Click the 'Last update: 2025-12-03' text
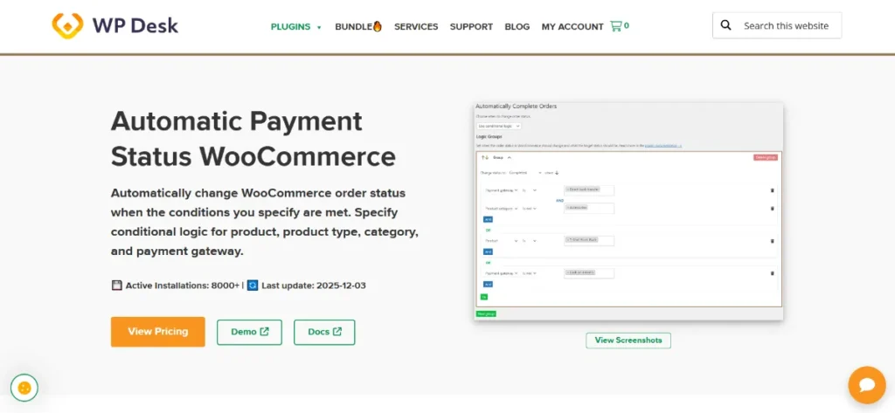Screen dimensions: 895x413 [314, 286]
